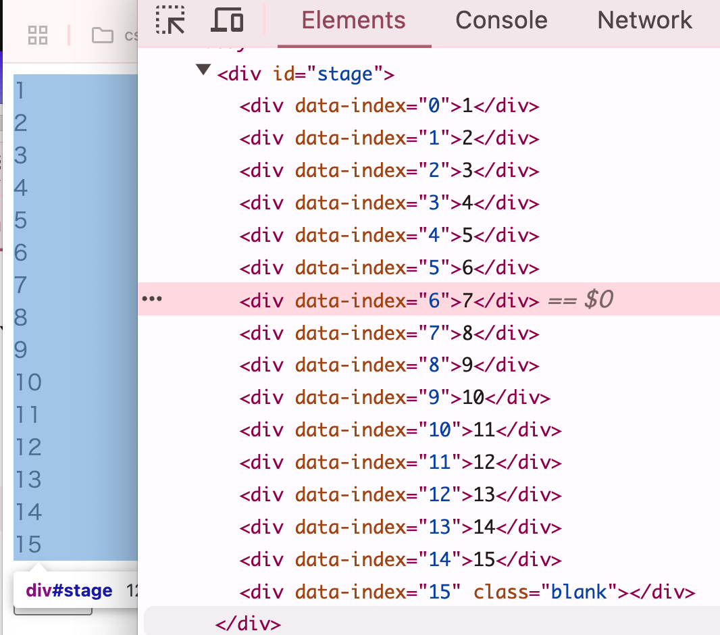Click number 1 on the page

pos(20,91)
